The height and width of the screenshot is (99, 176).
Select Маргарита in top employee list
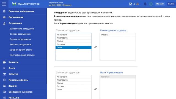[73, 38]
